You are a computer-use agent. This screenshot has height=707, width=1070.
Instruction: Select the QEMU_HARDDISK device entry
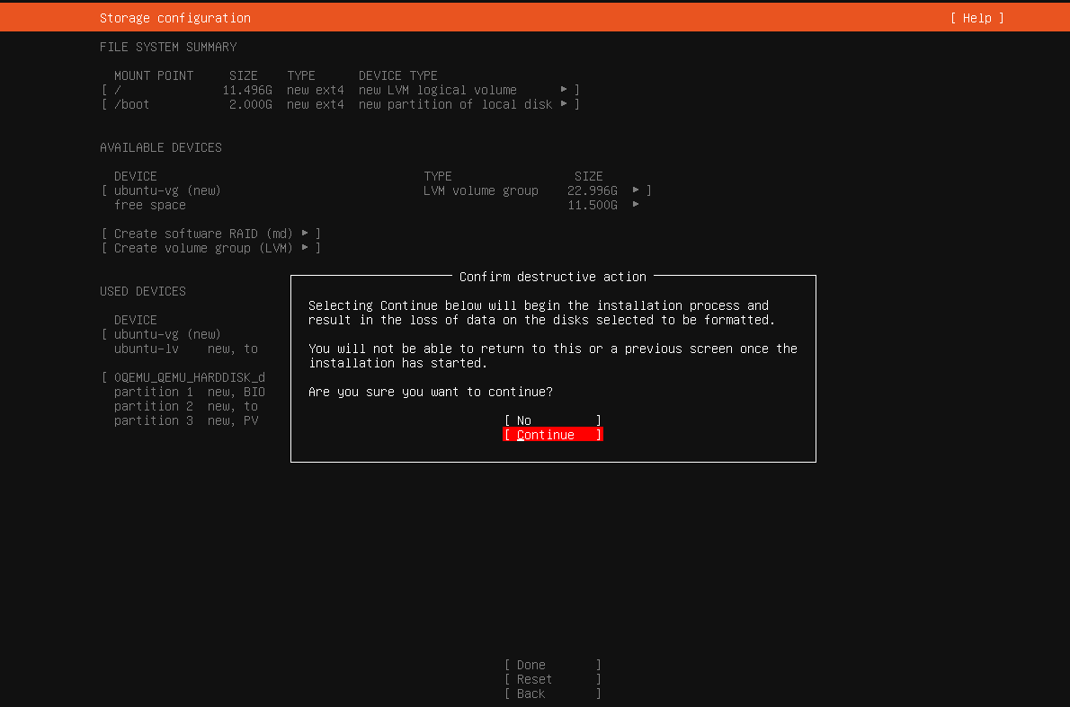(x=189, y=377)
